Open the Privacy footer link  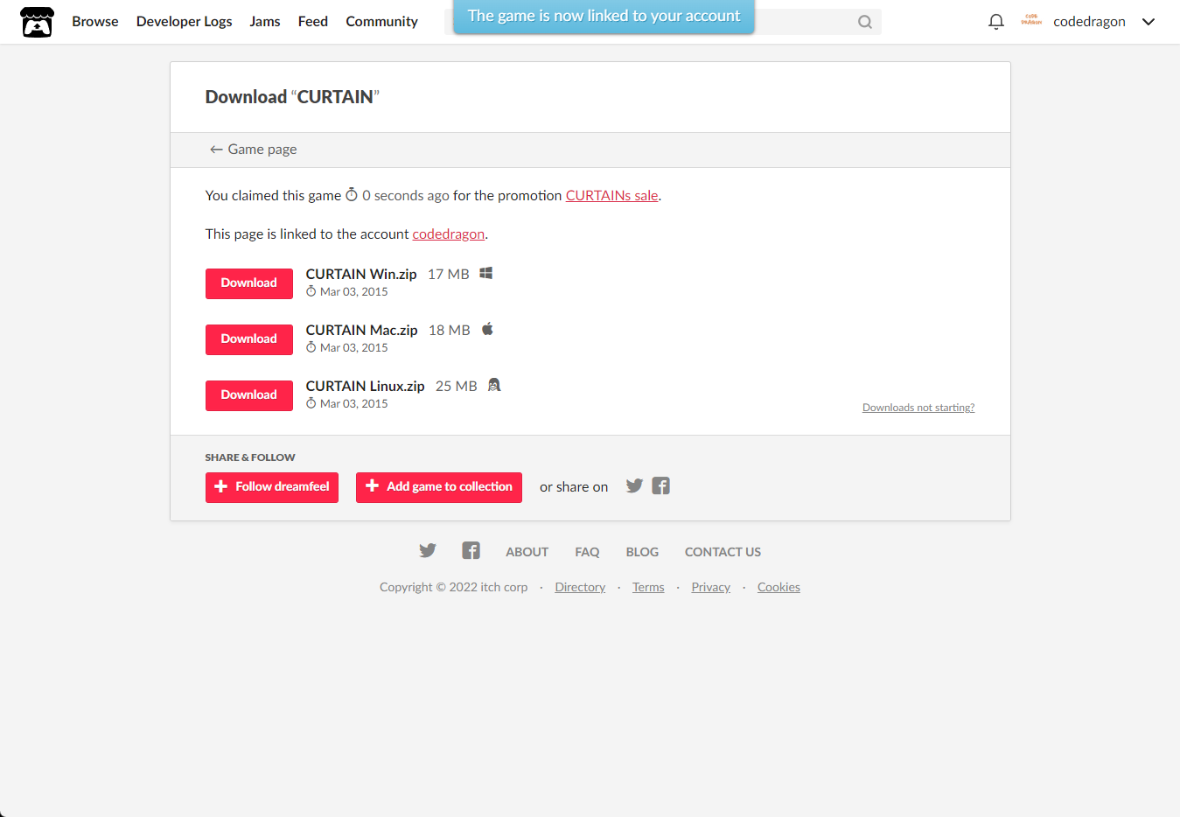711,588
